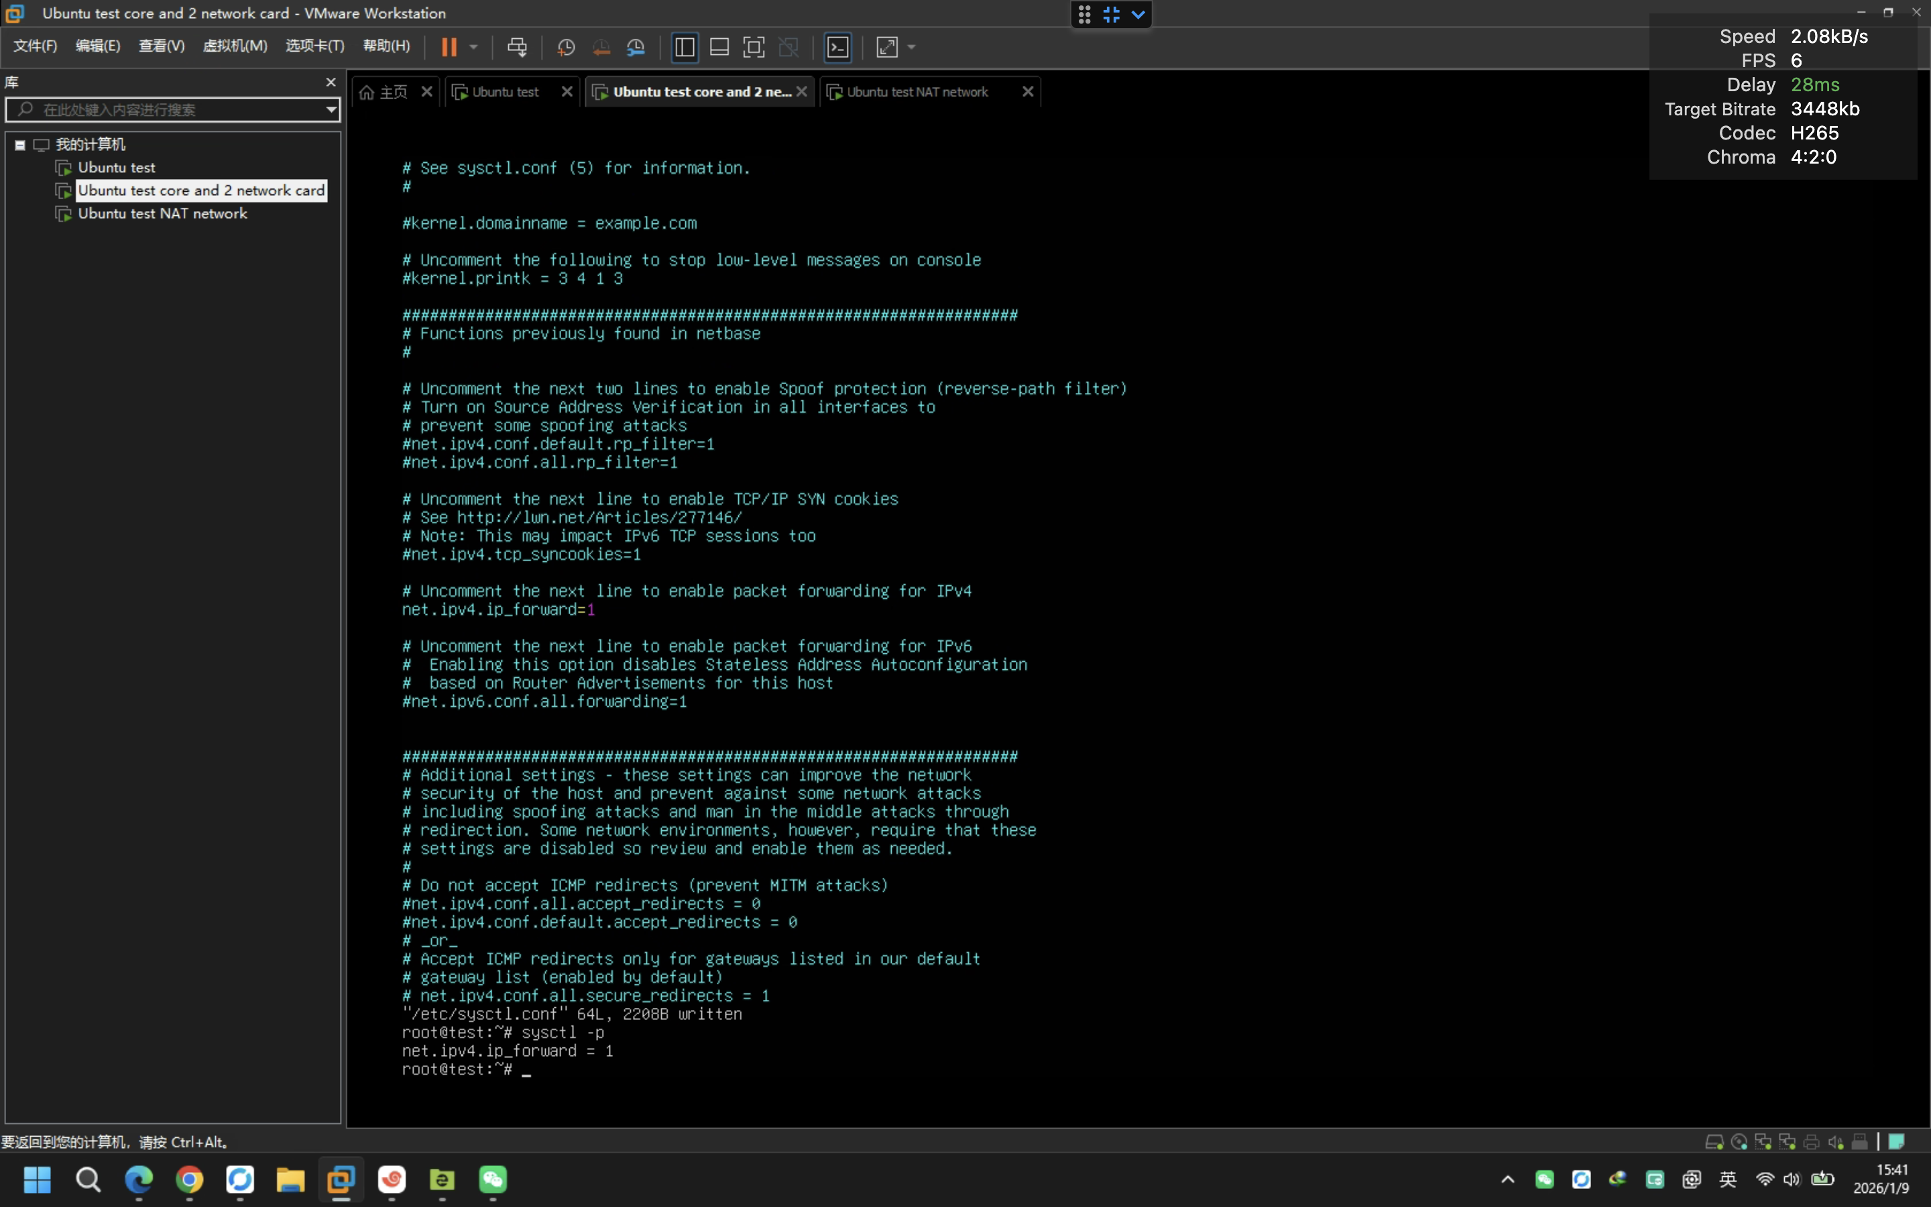Collapse the 我的计算机 tree node
Viewport: 1931px width, 1207px height.
coord(20,144)
